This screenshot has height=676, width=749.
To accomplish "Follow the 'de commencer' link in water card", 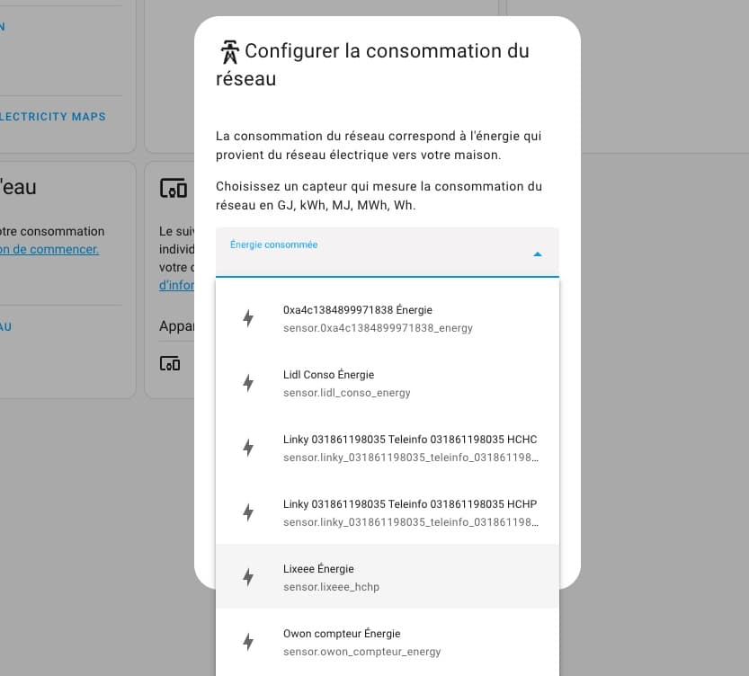I will click(x=49, y=249).
